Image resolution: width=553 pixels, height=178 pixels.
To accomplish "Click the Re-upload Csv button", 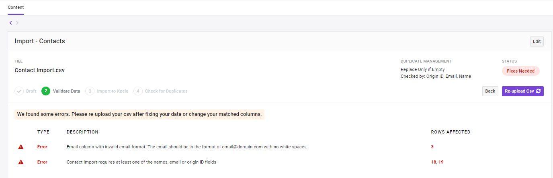I will pyautogui.click(x=523, y=91).
